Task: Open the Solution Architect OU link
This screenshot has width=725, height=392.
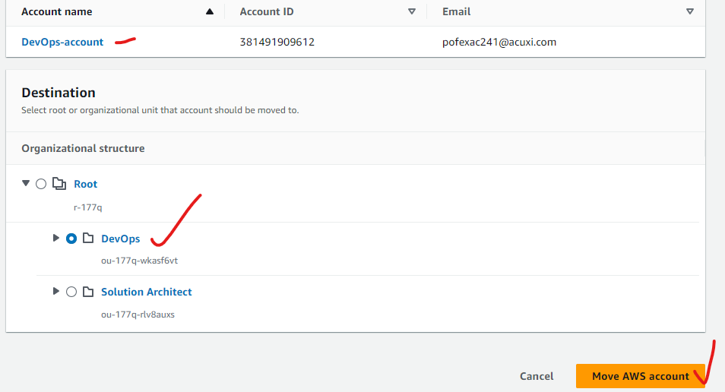Action: [147, 292]
